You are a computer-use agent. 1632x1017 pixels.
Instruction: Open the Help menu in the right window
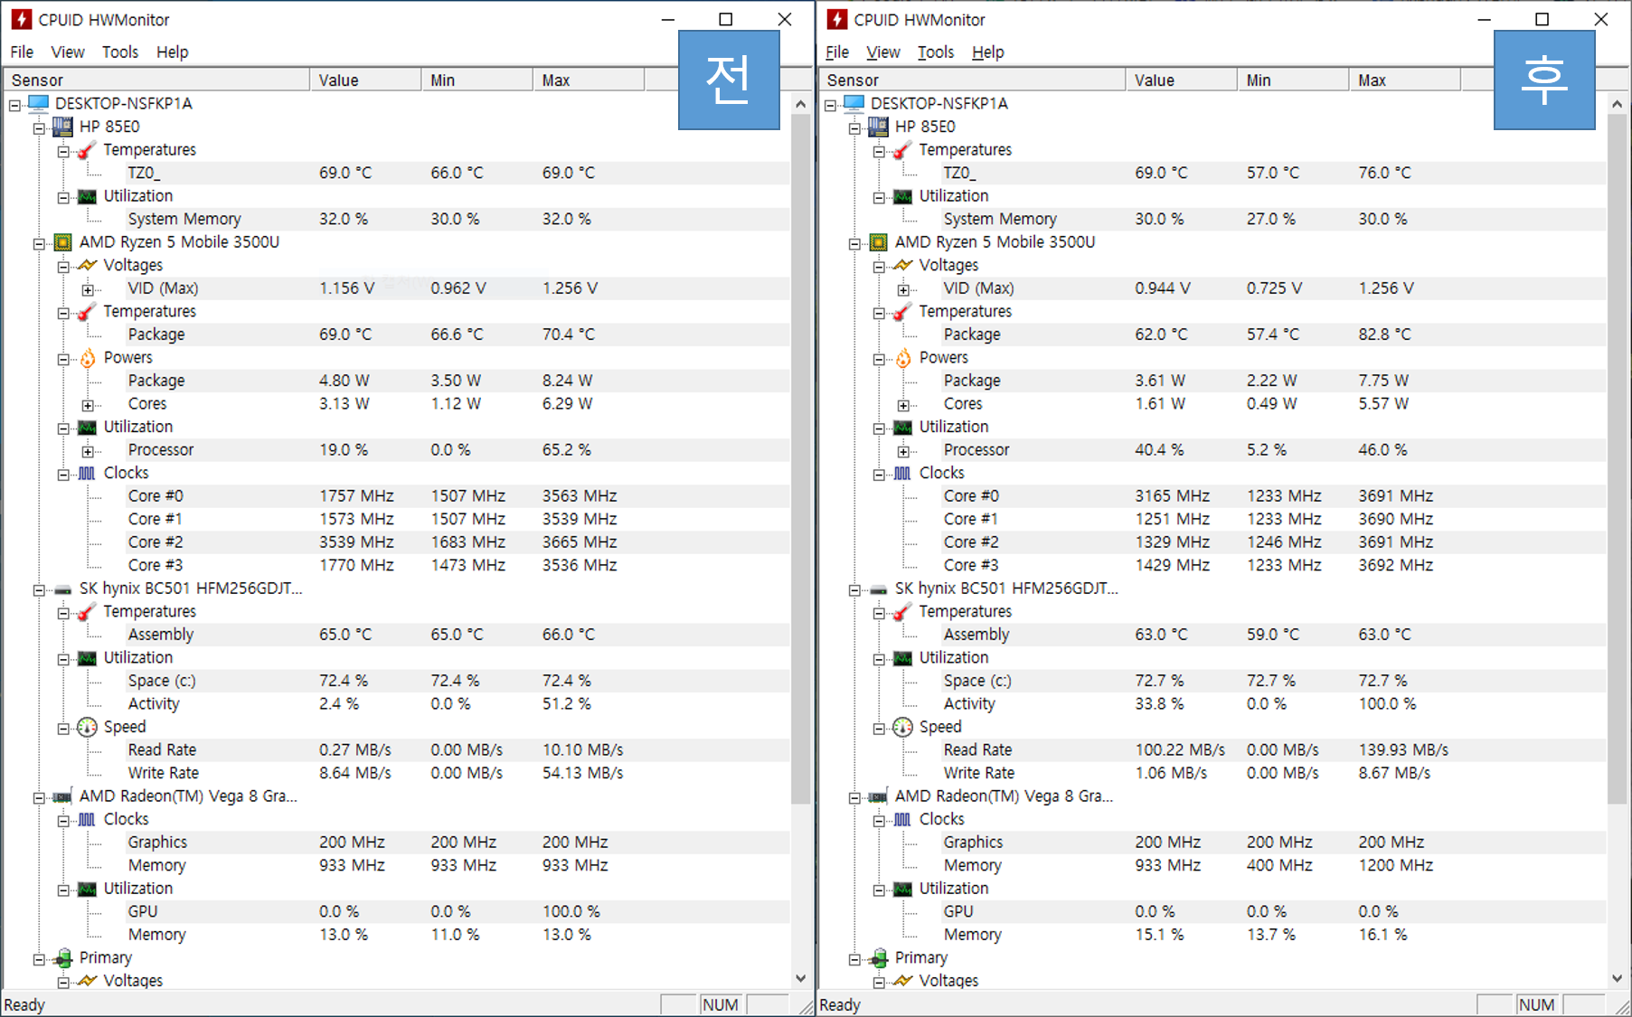point(988,52)
